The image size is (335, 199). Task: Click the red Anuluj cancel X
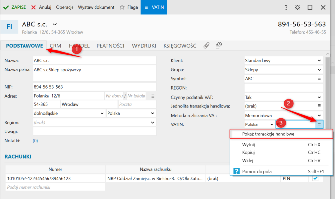(33, 8)
